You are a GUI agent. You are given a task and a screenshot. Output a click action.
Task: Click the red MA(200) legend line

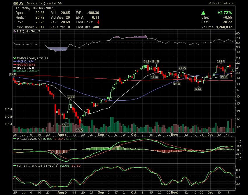pos(15,65)
